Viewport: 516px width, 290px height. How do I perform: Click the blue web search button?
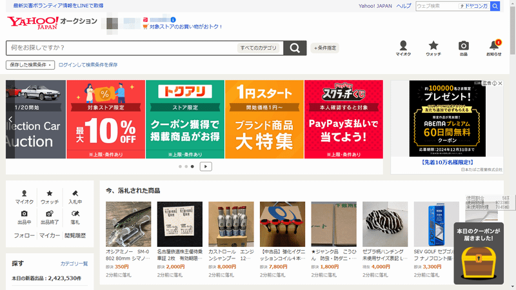(495, 6)
